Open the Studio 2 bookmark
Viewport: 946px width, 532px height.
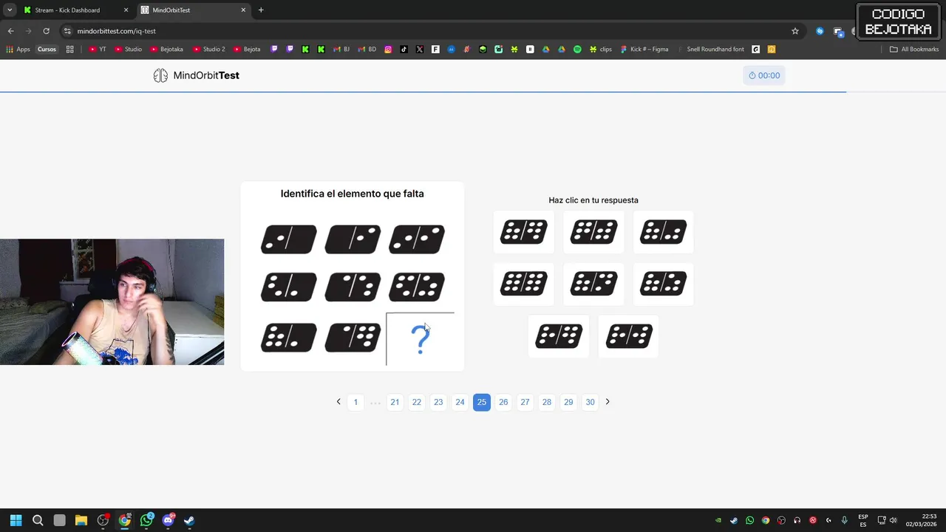208,50
